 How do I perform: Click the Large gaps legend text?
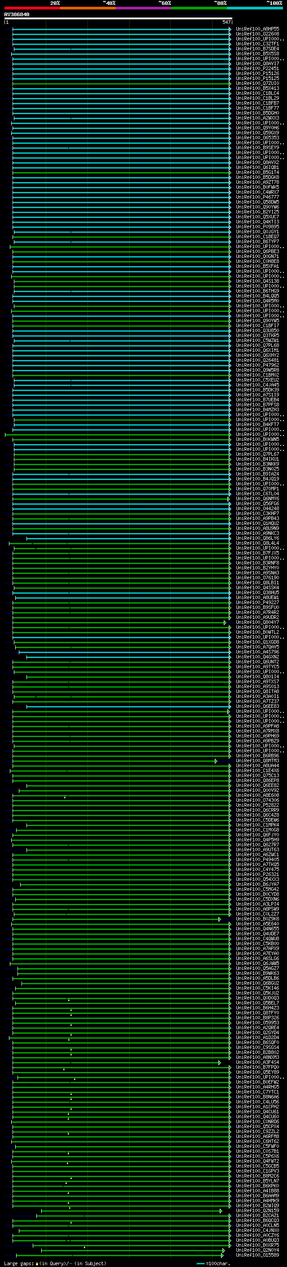coord(19,1263)
